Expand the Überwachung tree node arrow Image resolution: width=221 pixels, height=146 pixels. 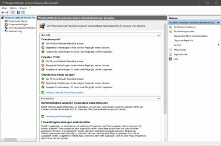tap(3, 31)
